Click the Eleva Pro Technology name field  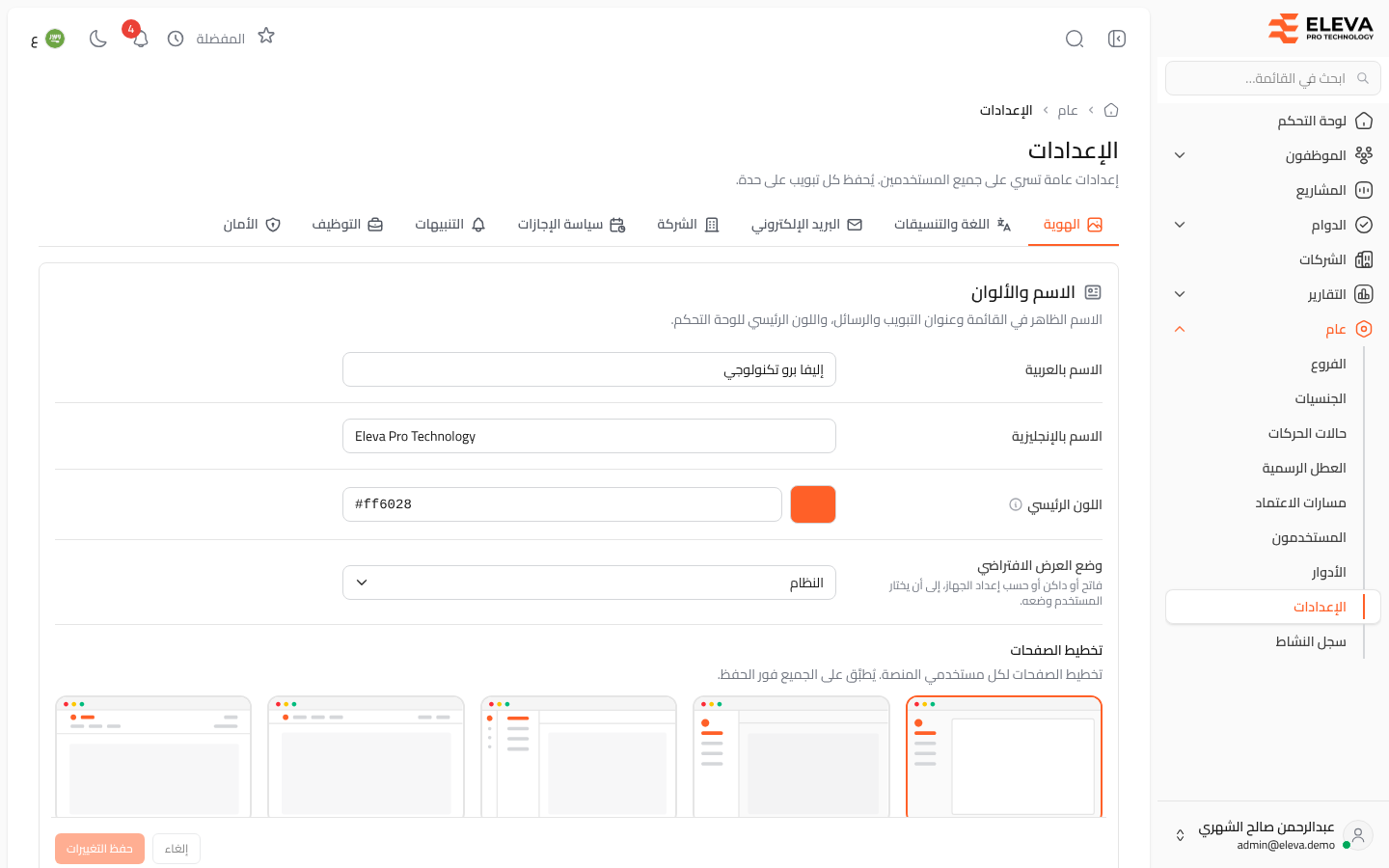(589, 436)
